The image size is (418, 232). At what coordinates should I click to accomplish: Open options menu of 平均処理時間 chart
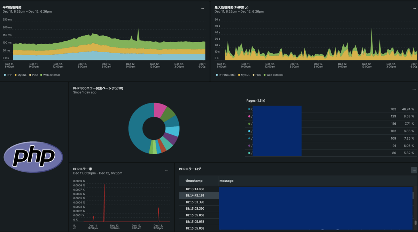pos(202,8)
